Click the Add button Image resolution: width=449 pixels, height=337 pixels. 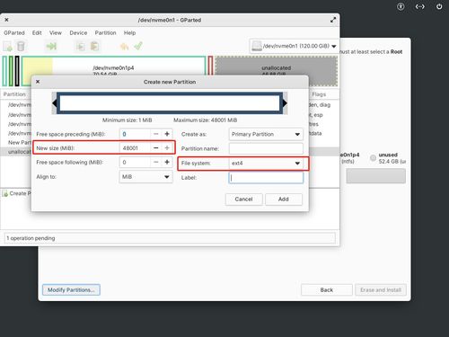[284, 200]
